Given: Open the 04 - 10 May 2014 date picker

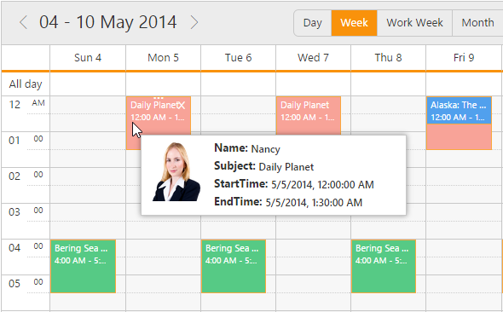Looking at the screenshot, I should [x=107, y=22].
